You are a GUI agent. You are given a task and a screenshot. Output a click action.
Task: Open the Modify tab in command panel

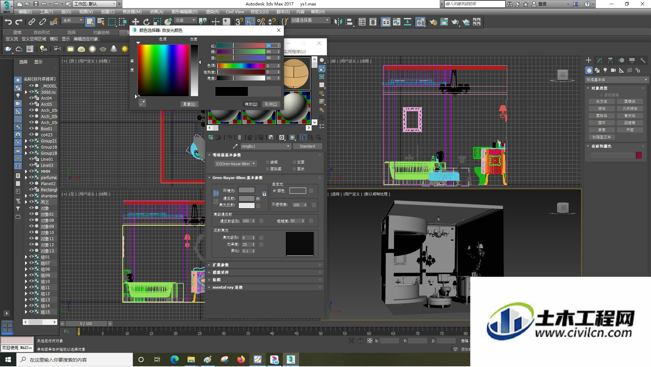coord(599,60)
